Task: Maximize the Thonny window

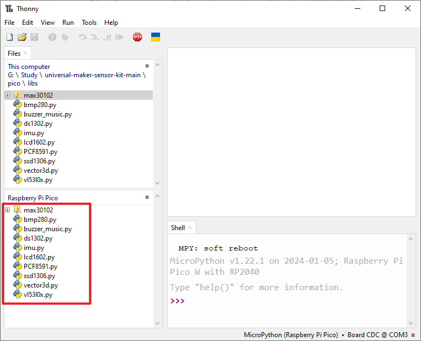Action: 382,9
